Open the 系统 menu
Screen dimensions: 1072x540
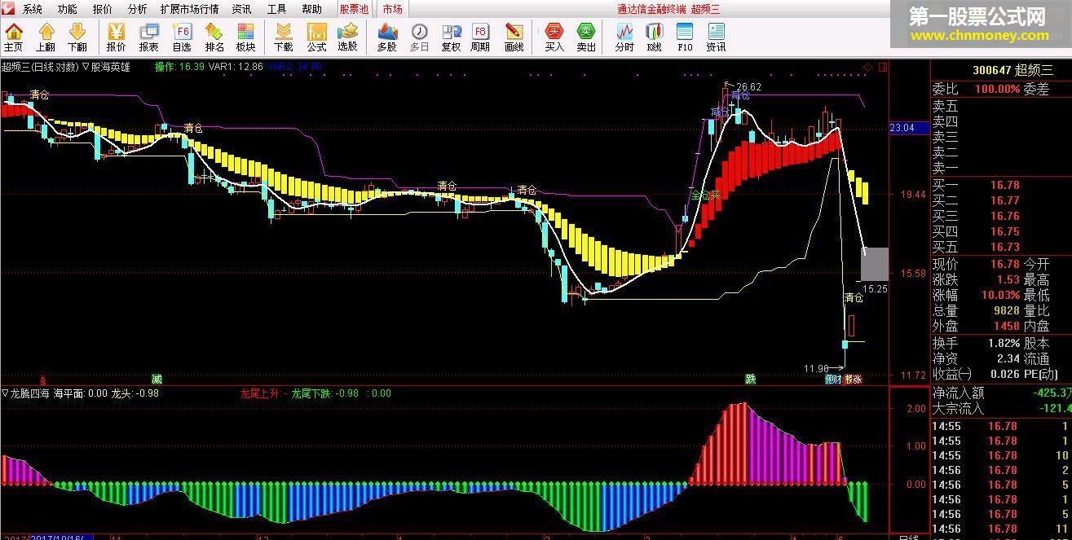[33, 9]
